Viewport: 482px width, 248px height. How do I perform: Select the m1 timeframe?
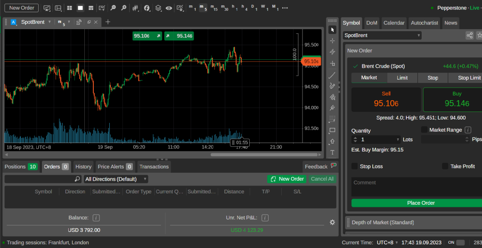[x=192, y=8]
